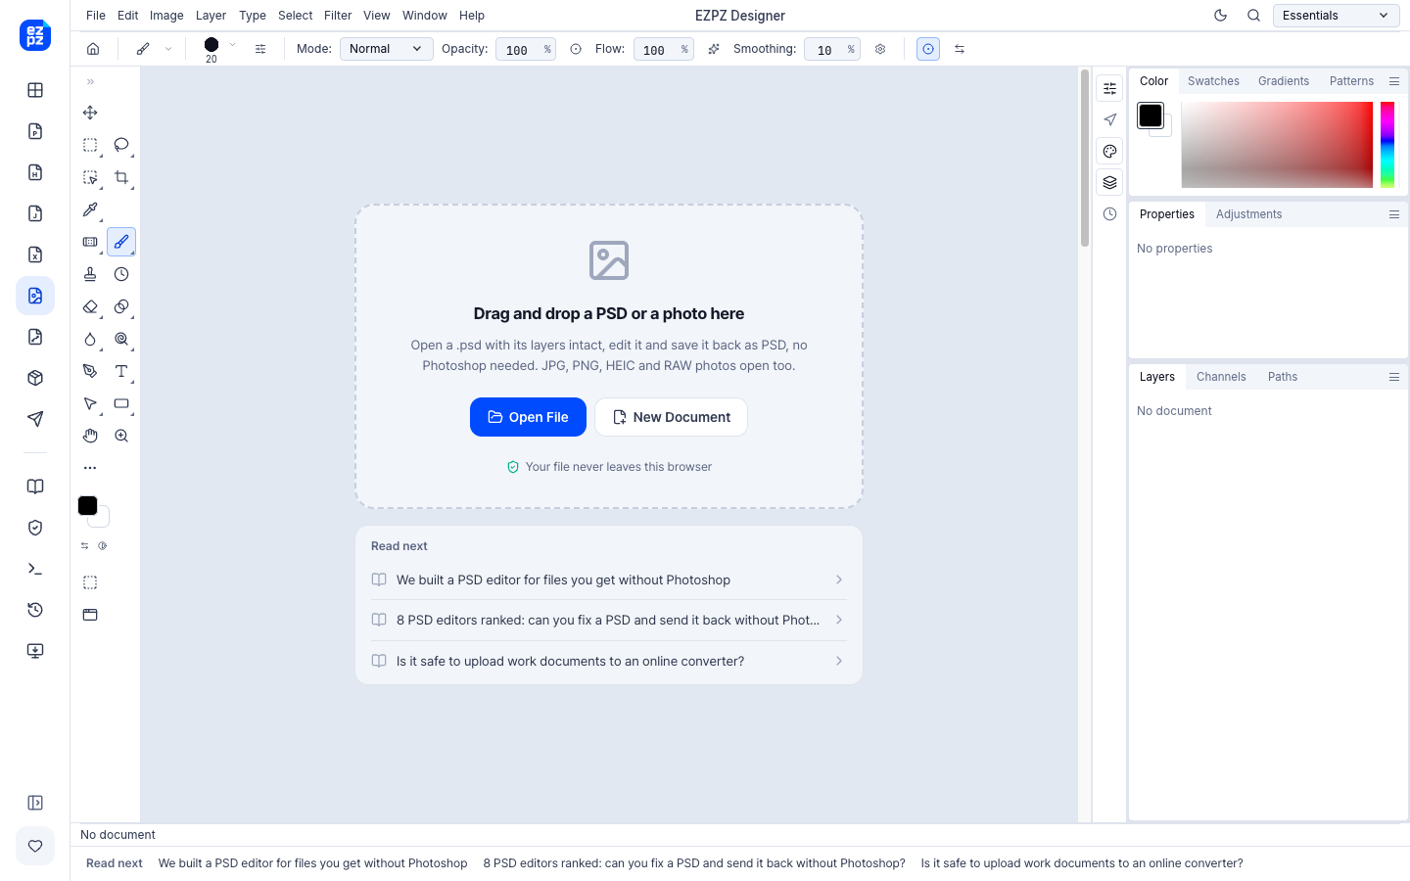
Task: Swap foreground and background colors
Action: (x=84, y=546)
